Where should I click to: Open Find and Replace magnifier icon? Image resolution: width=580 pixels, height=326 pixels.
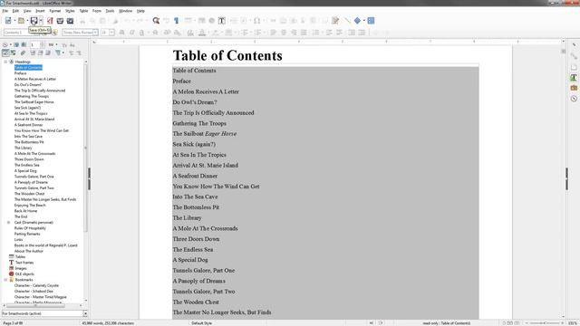(x=156, y=21)
